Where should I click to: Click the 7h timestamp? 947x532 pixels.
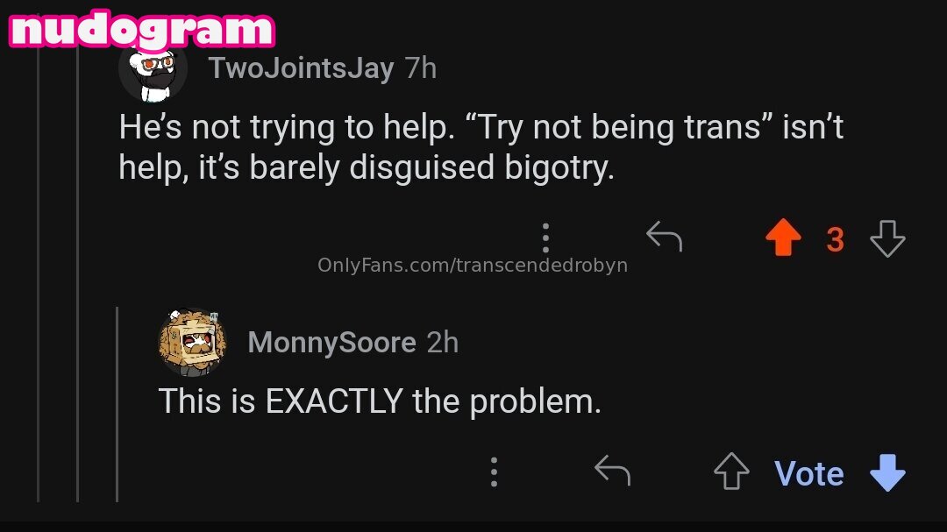click(421, 68)
